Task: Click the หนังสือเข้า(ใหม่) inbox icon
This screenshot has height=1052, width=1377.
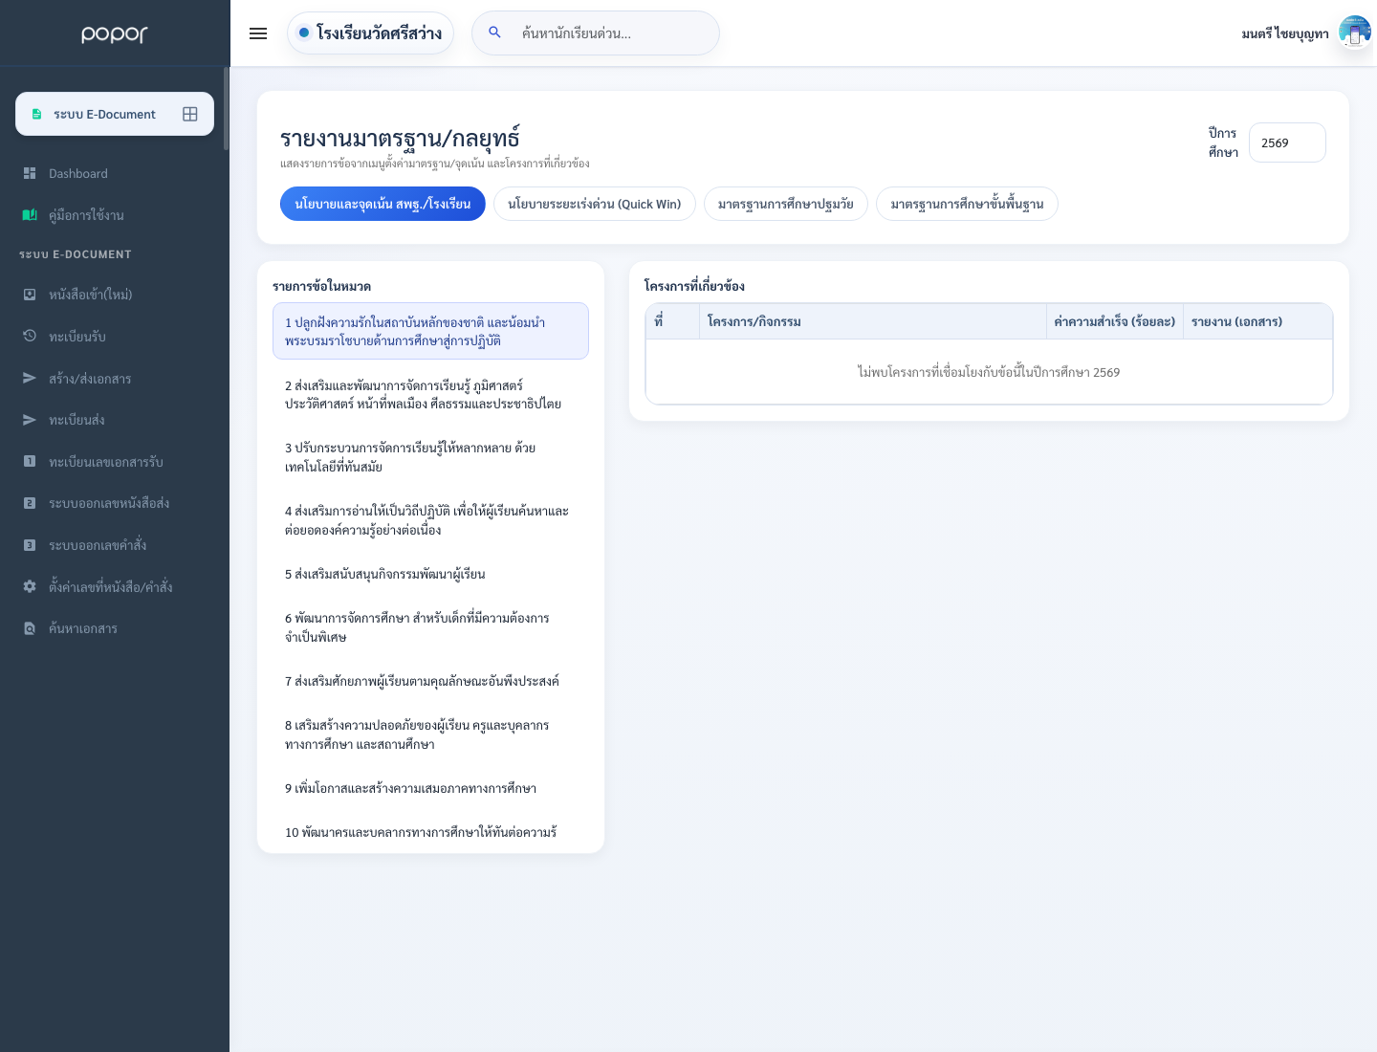Action: coord(30,295)
